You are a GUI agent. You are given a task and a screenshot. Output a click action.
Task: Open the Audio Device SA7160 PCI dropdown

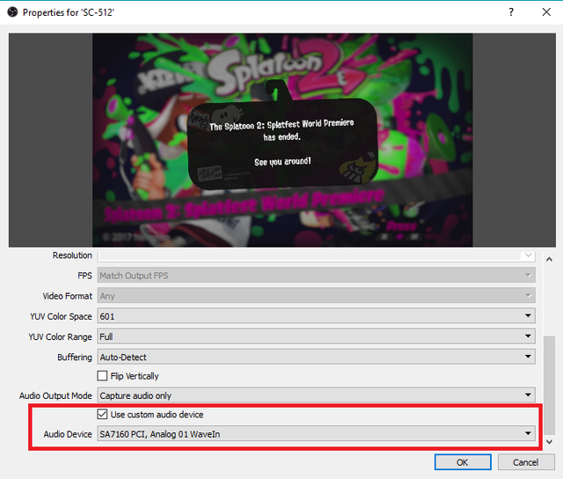click(x=317, y=434)
